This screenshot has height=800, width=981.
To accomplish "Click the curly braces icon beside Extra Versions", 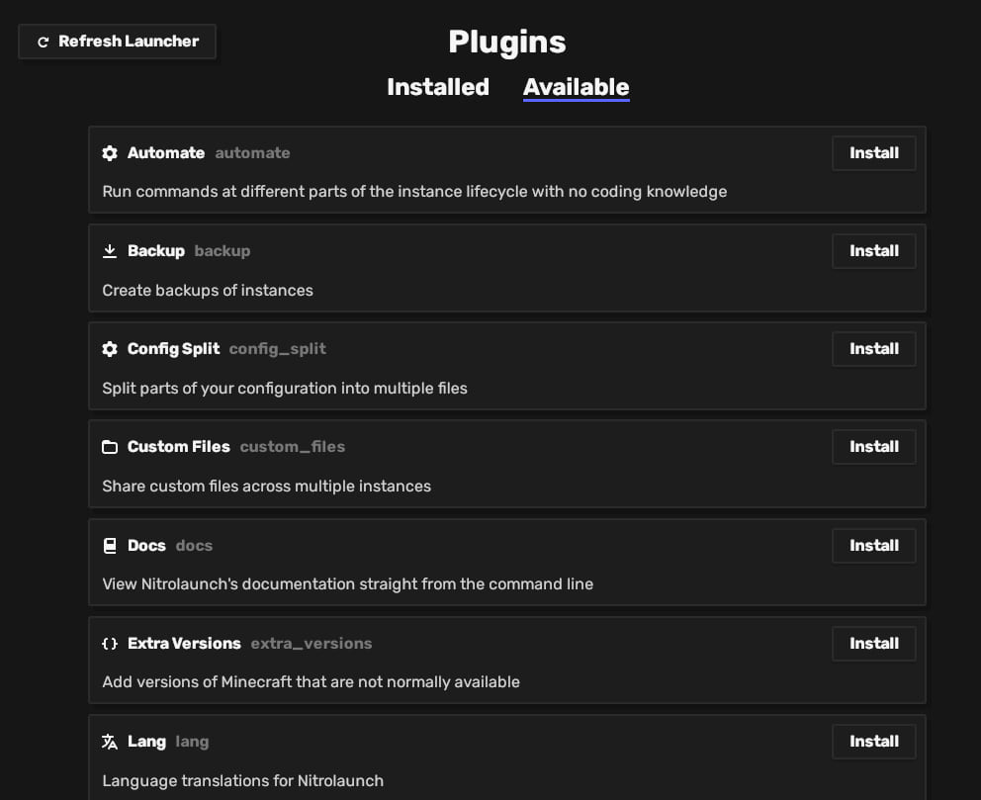I will (x=110, y=644).
